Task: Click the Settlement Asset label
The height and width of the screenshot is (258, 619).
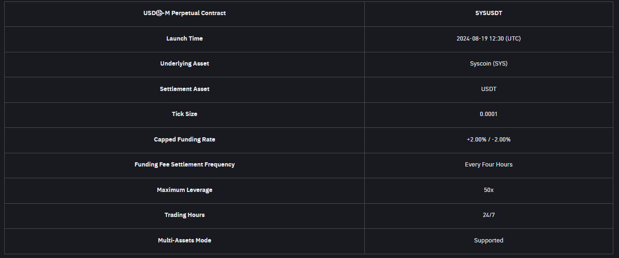Action: 184,89
